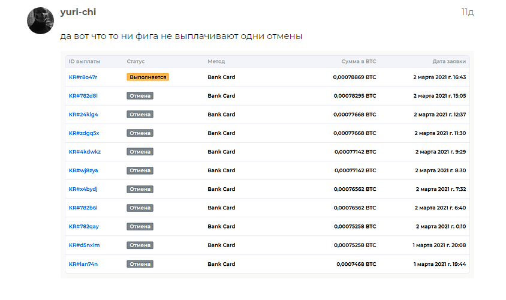Open payout KR#lan74n
Screen dimensions: 506x300
pos(83,264)
